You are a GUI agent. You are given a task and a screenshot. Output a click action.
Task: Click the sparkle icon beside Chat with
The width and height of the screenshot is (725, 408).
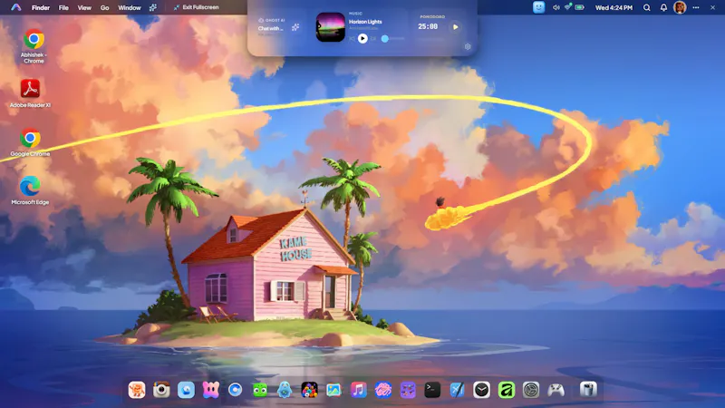[295, 28]
